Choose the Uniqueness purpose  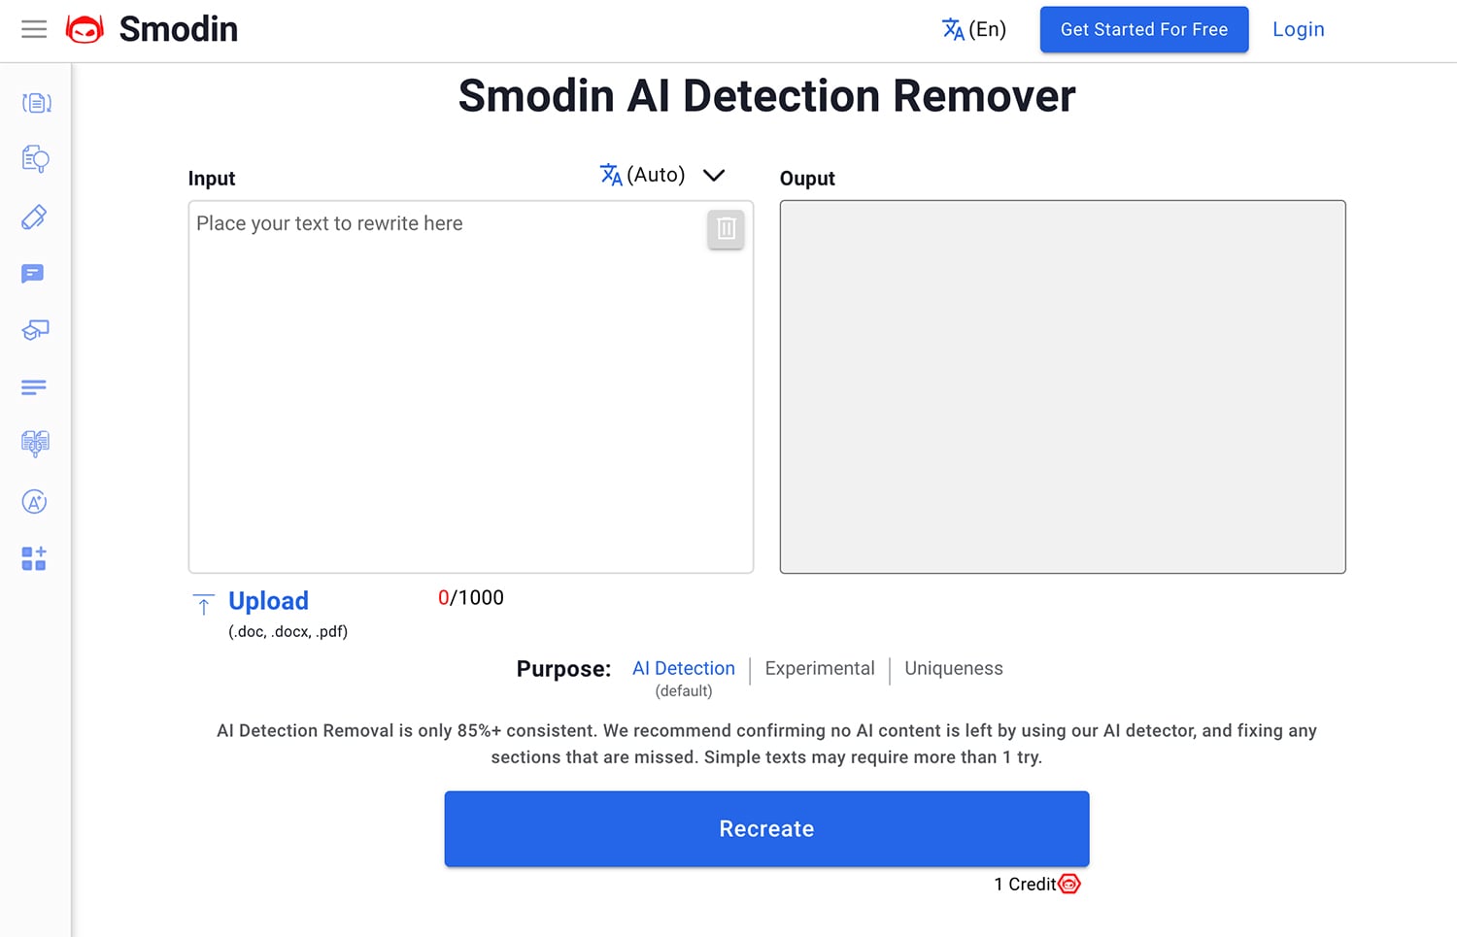[953, 668]
